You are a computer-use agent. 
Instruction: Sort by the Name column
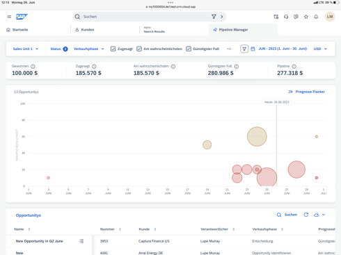coord(29,229)
